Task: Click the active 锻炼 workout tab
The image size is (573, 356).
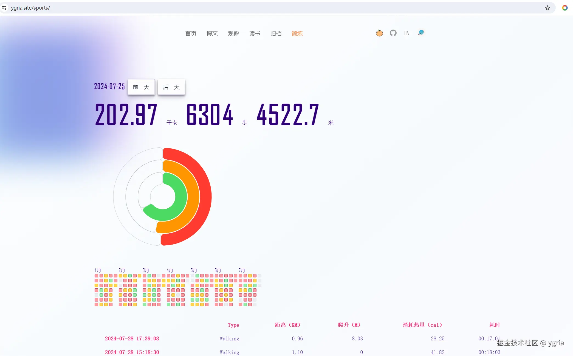Action: (297, 33)
